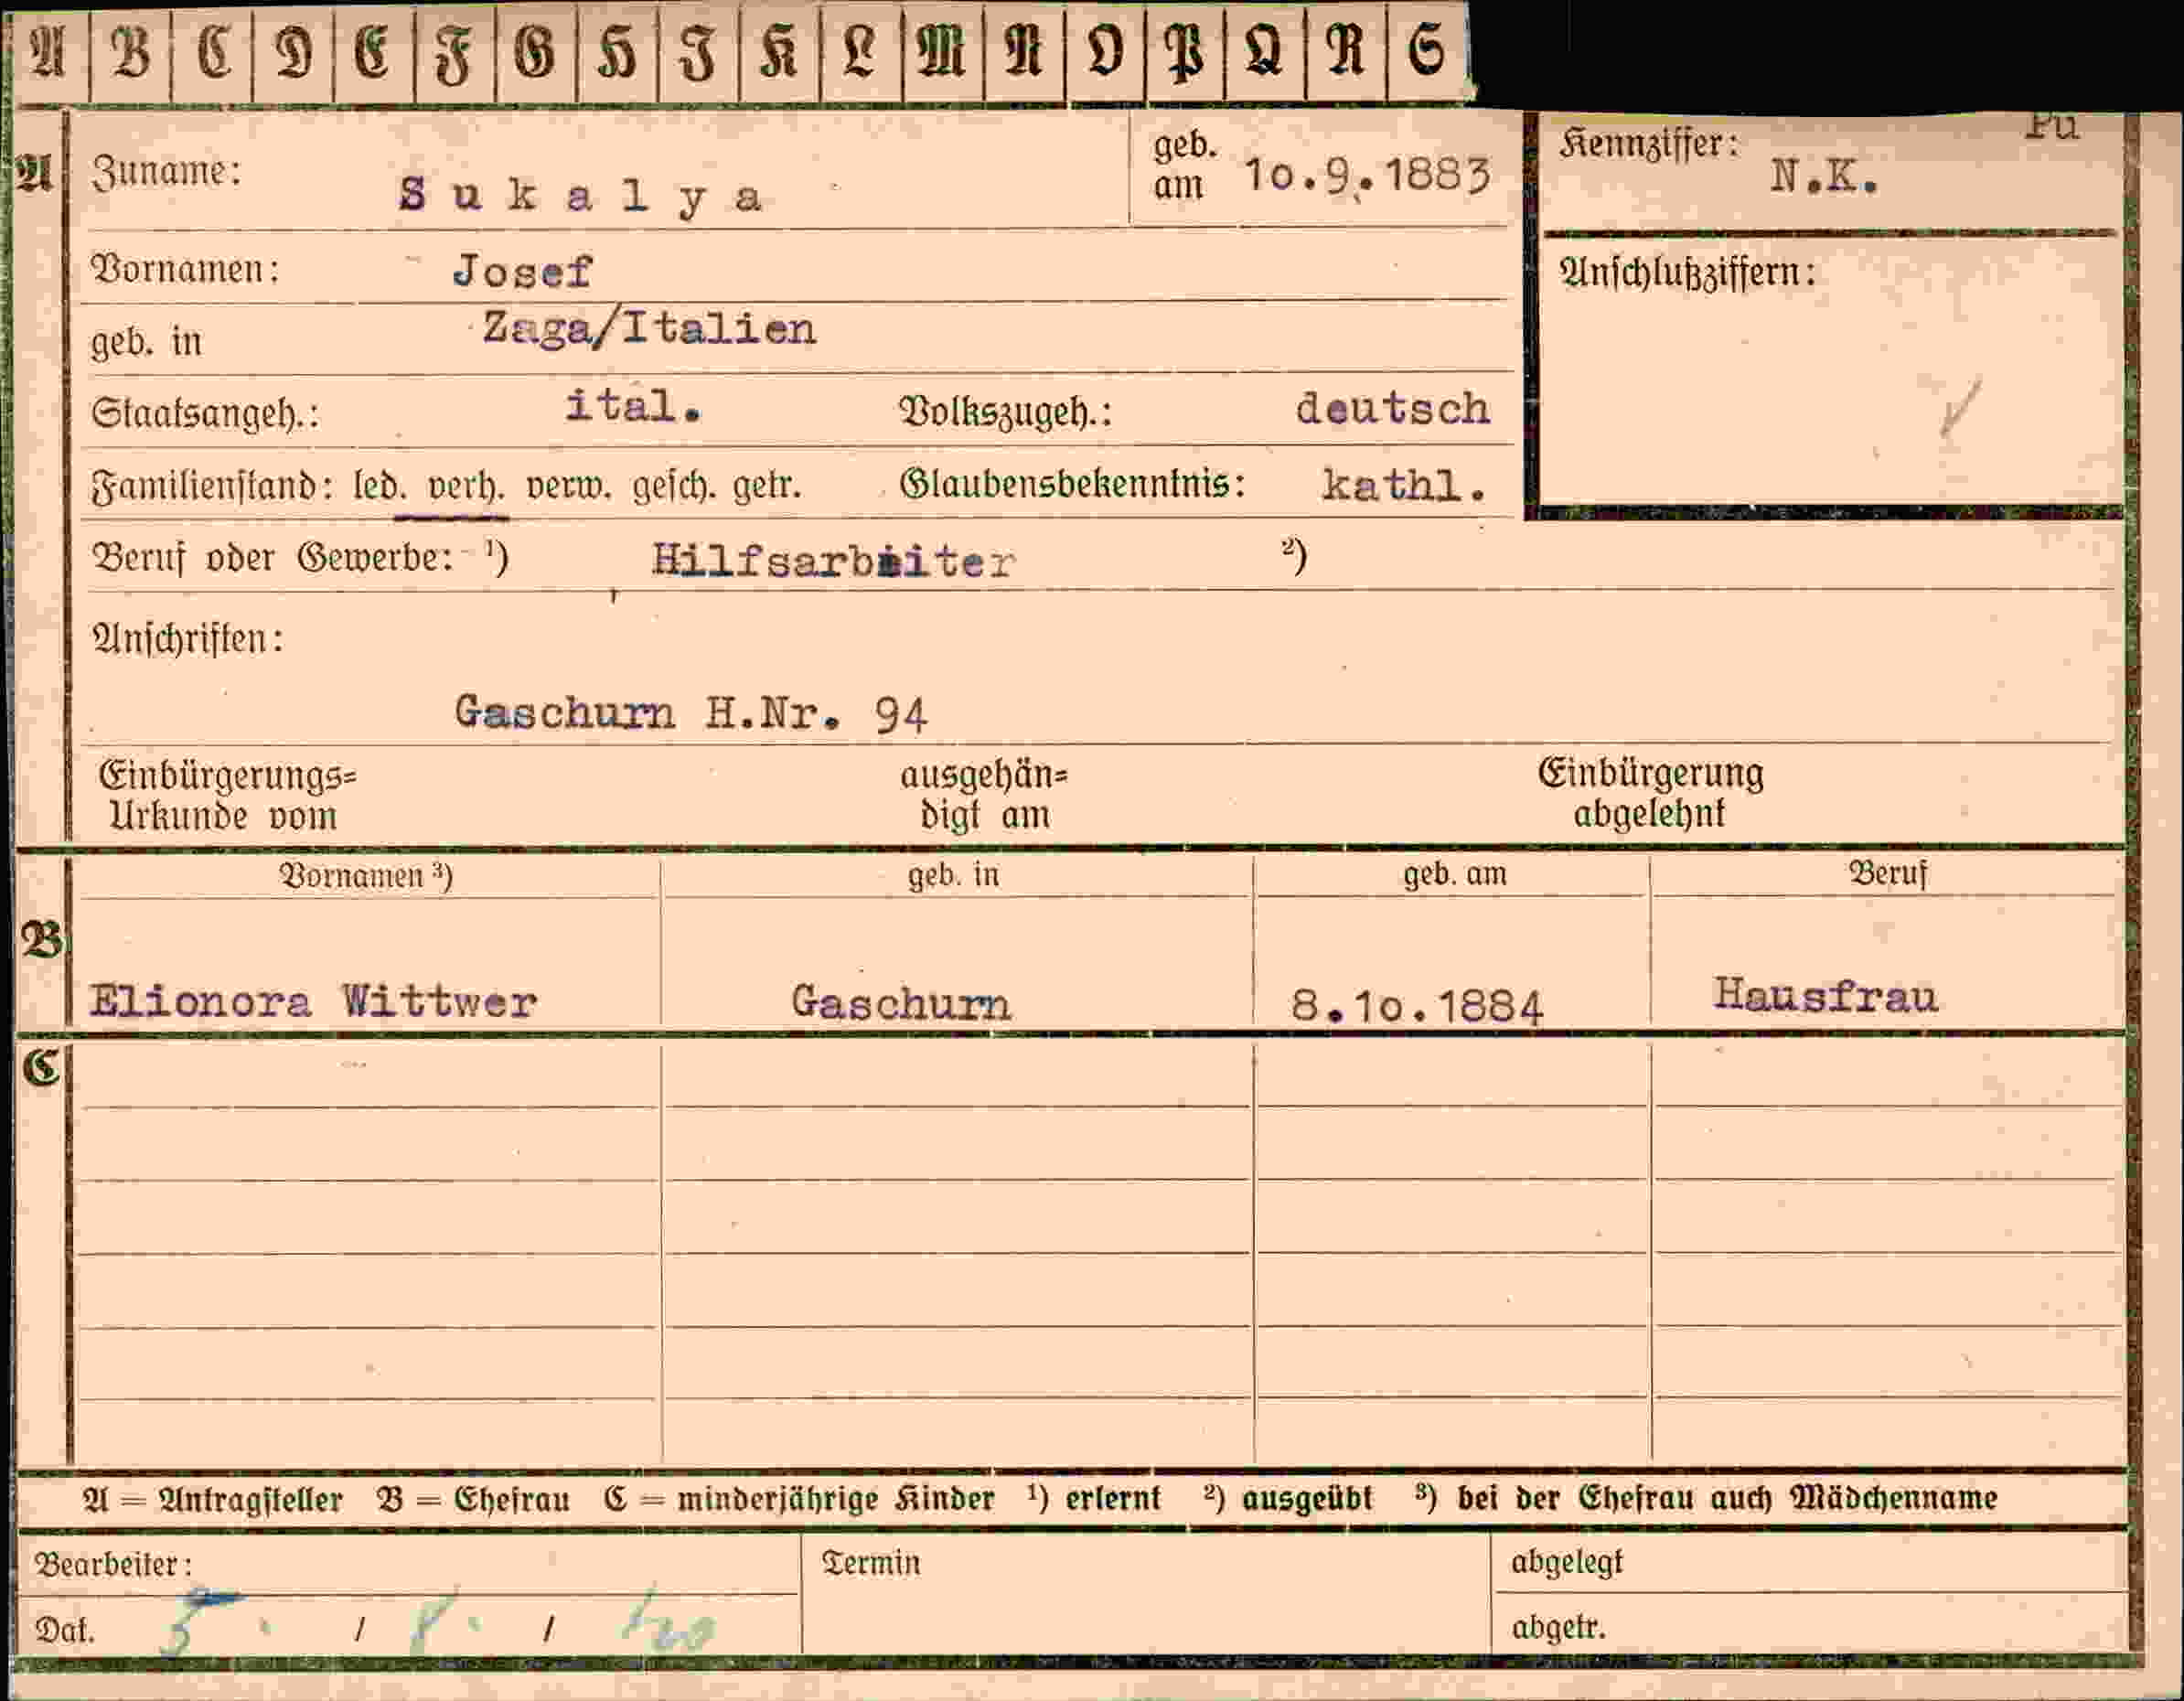Screen dimensions: 2184x1701
Task: Click the "Glaubensbekenntnis:" label
Action: [x=1073, y=484]
